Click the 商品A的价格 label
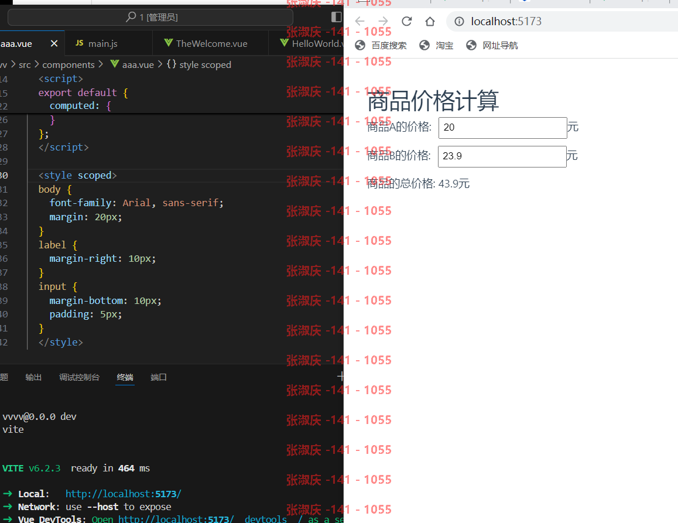Image resolution: width=678 pixels, height=523 pixels. tap(399, 127)
